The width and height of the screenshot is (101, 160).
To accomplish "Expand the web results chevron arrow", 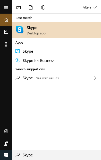I will click(x=95, y=78).
